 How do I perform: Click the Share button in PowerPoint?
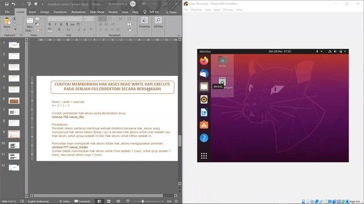pos(171,12)
